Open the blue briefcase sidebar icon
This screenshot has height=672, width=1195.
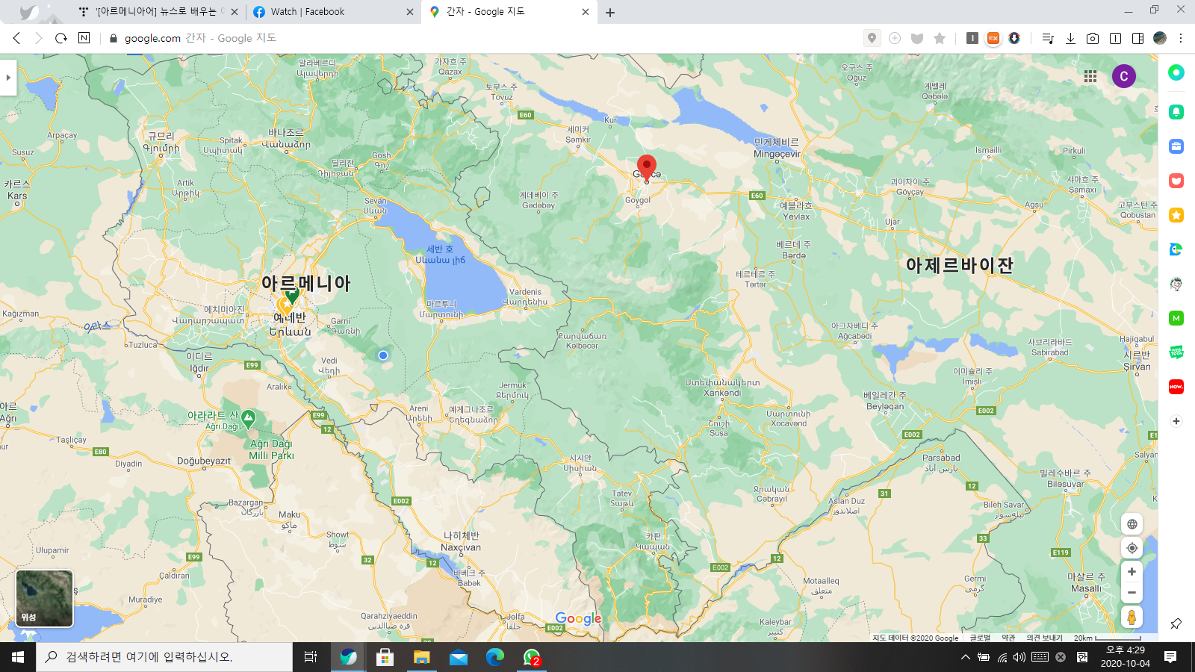[x=1176, y=146]
